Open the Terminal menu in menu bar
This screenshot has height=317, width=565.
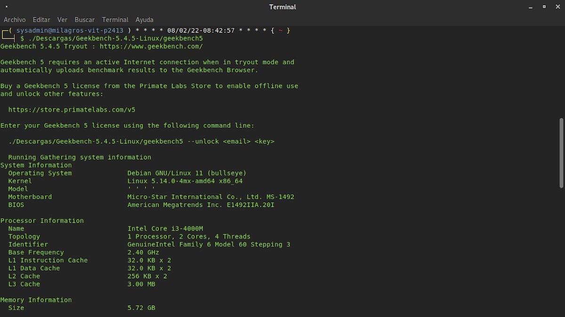115,20
